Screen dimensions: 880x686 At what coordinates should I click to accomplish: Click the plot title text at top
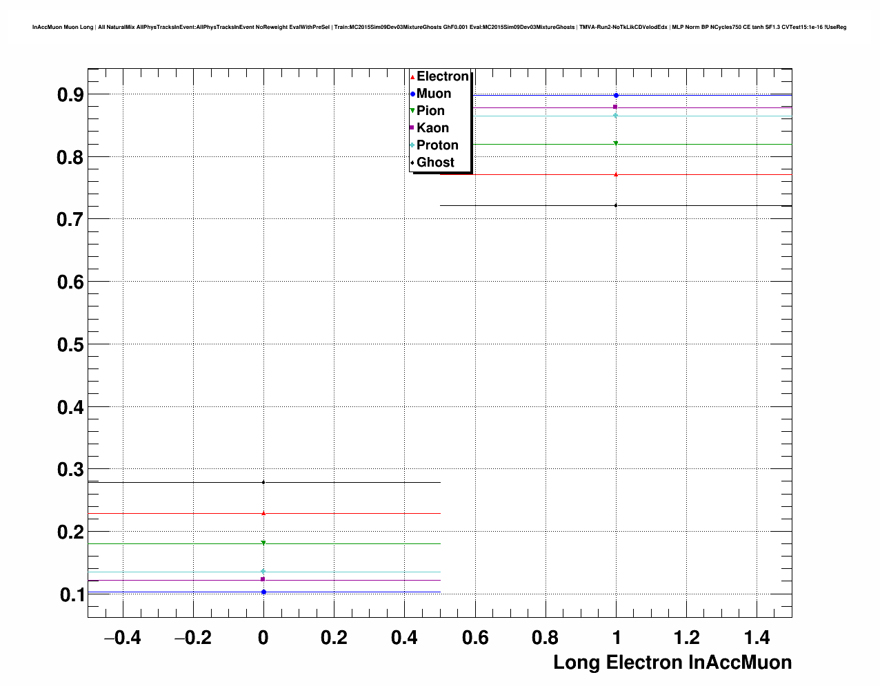pos(439,28)
